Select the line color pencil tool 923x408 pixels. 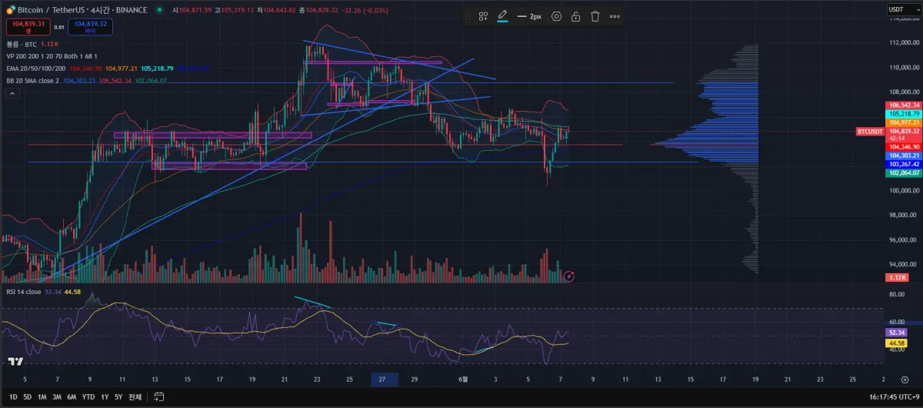click(x=502, y=16)
